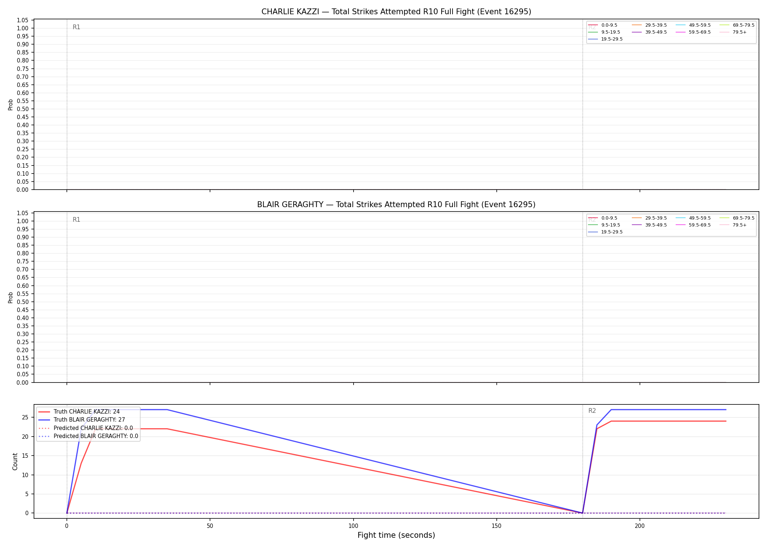Select '49.5-59.5' legend entry in Charlie Kazzi chart
Screen dimensions: 767x548
[693, 25]
